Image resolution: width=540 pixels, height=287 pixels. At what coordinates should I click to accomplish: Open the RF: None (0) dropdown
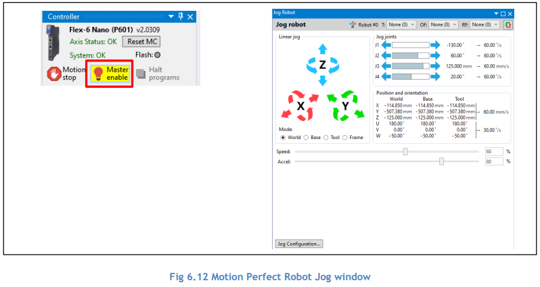[x=485, y=25]
